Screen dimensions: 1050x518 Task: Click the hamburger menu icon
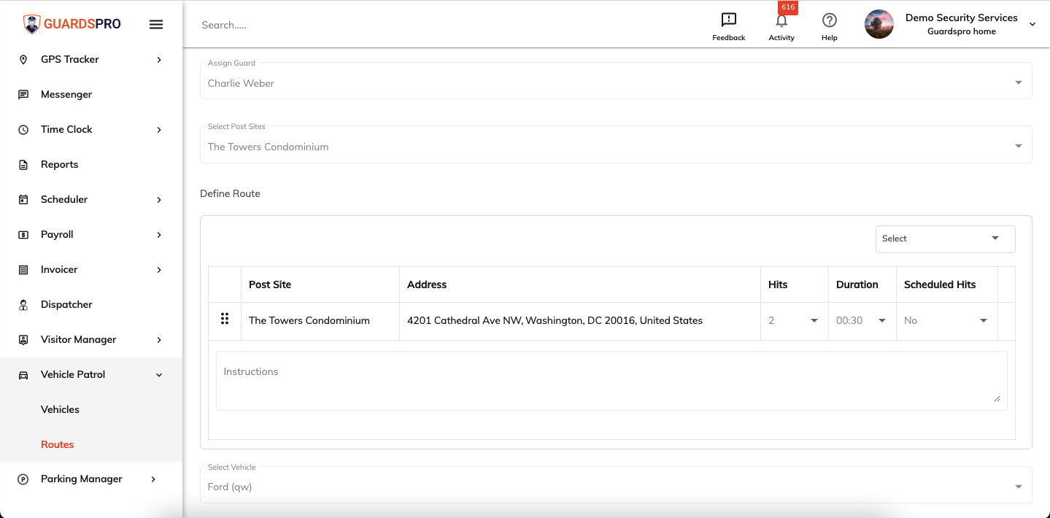(x=155, y=24)
